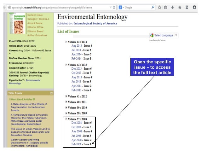
Task: Open Potato Tuberworm Simulation Model article
Action: click(x=29, y=119)
